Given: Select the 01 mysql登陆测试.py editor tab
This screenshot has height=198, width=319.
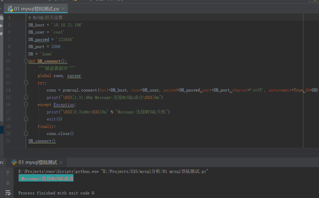Looking at the screenshot, I should point(37,9).
